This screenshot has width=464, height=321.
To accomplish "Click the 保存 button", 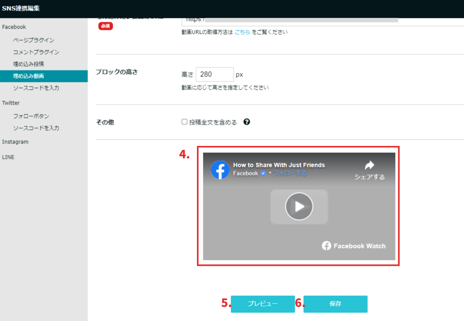I will tap(335, 304).
